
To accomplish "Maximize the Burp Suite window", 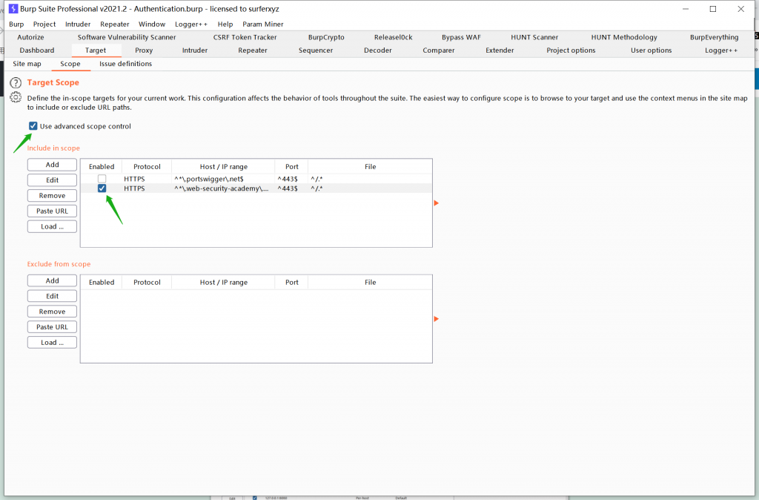I will coord(713,9).
